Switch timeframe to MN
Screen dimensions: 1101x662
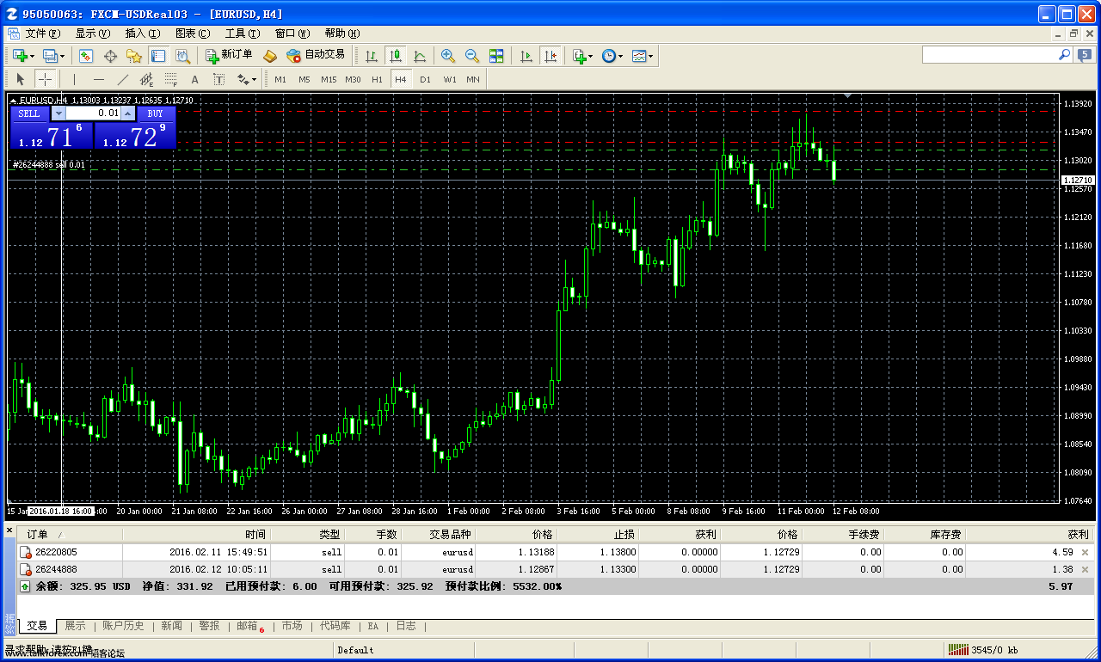pyautogui.click(x=473, y=79)
